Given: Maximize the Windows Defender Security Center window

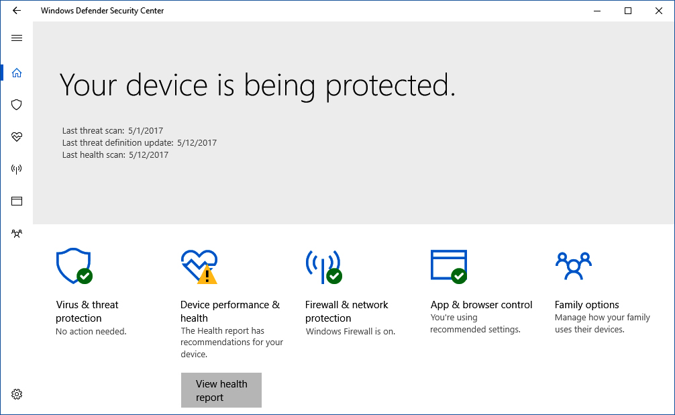Looking at the screenshot, I should [628, 11].
